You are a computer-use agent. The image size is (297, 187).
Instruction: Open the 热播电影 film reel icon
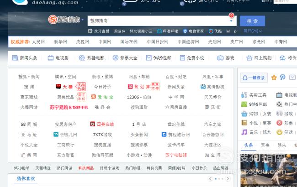point(82,58)
